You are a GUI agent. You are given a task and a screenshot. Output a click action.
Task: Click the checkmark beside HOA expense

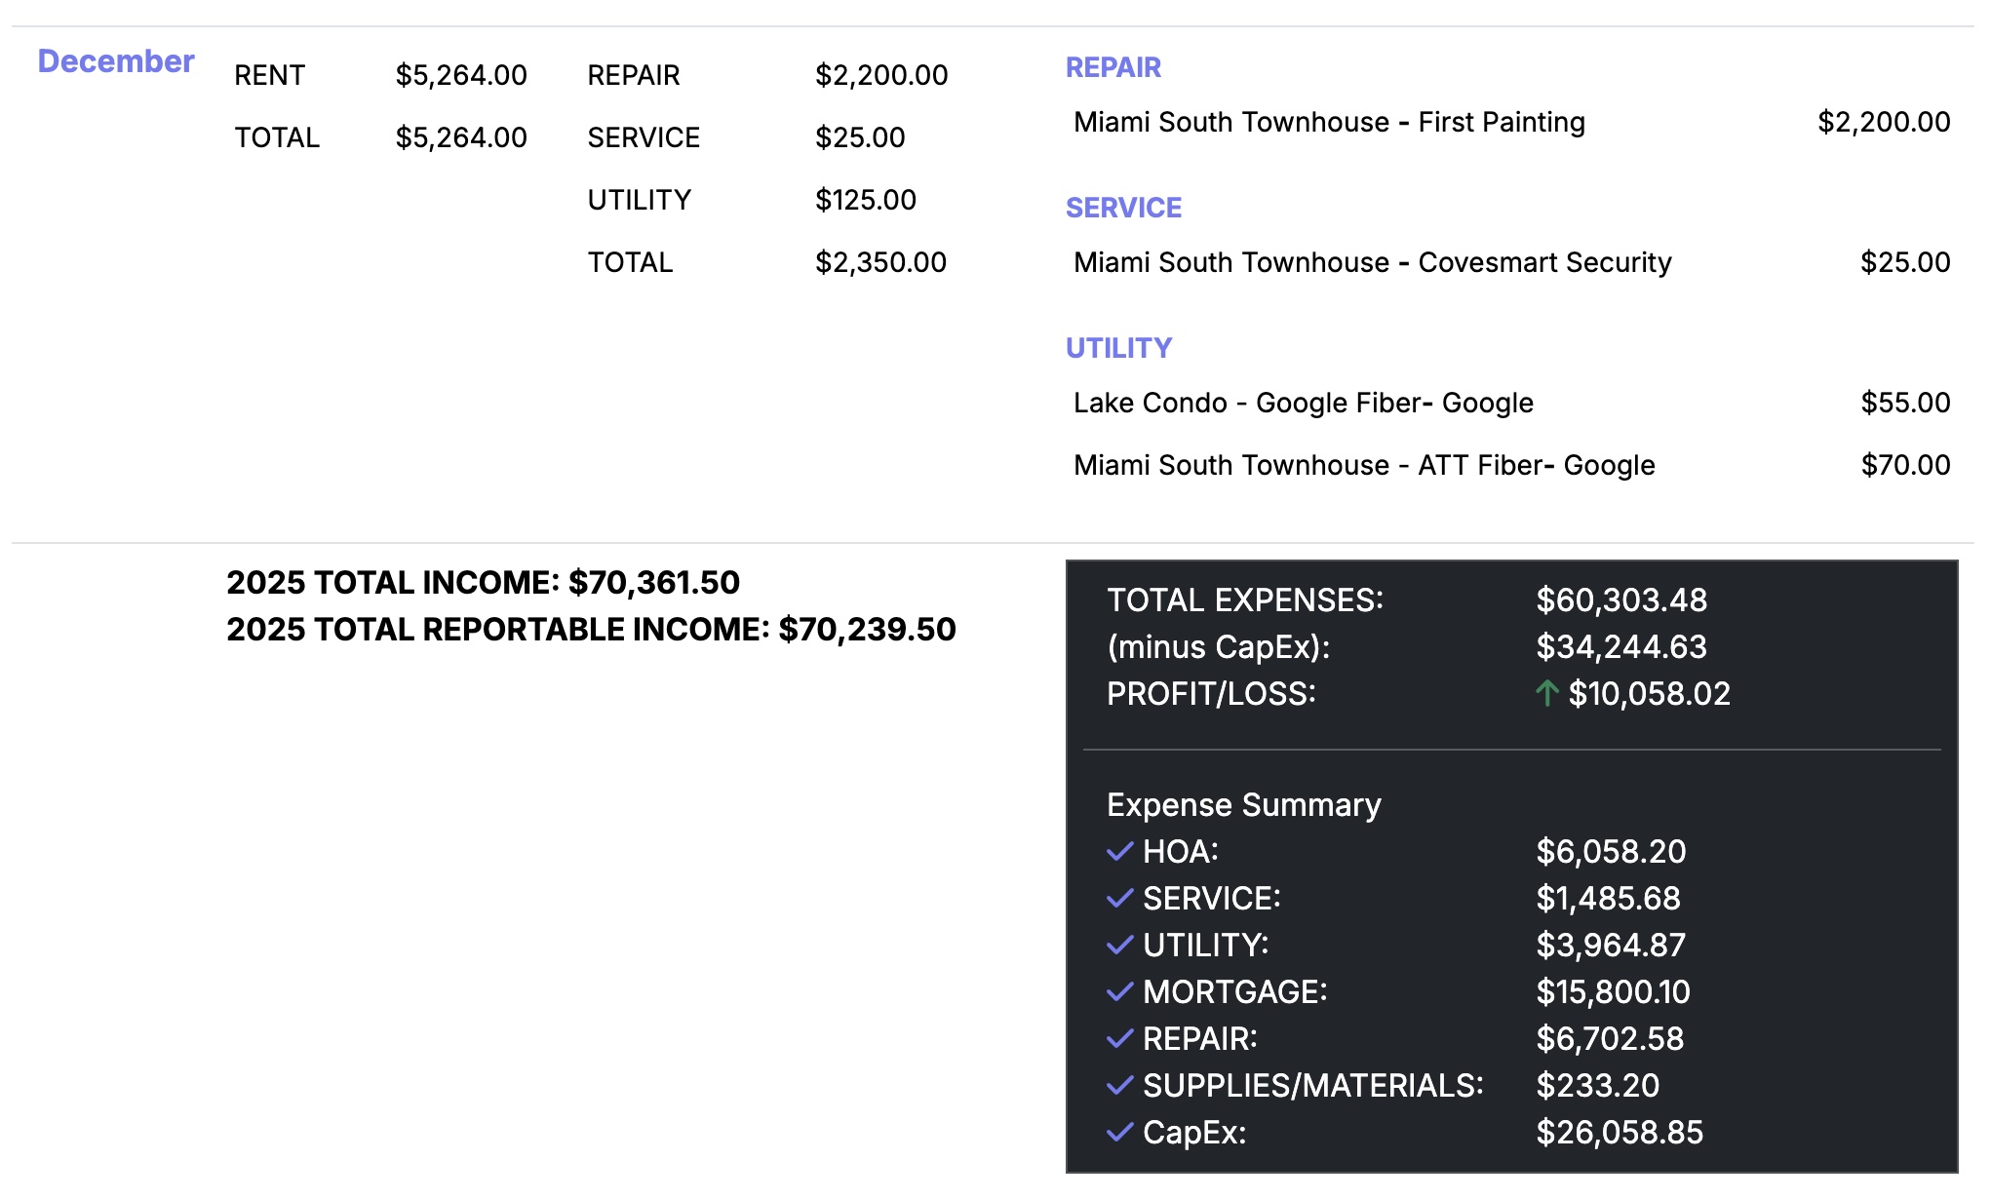point(1118,852)
